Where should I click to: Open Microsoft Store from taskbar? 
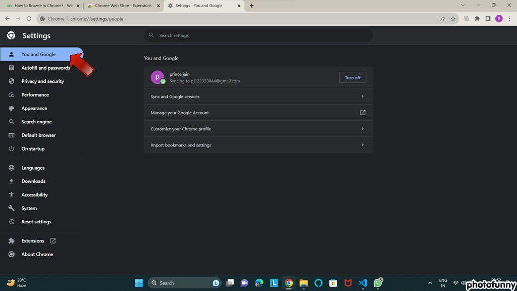[333, 283]
